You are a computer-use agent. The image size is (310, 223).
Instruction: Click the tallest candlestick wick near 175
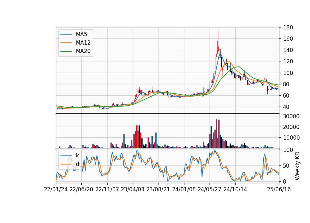[x=219, y=38]
